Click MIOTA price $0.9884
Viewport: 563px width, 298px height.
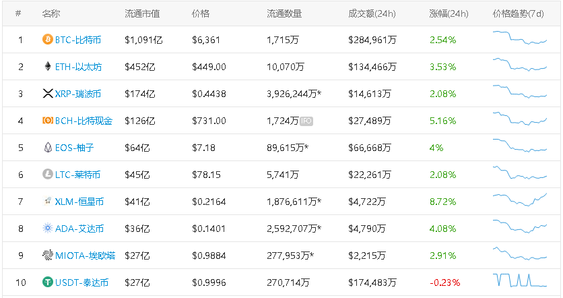coord(209,256)
